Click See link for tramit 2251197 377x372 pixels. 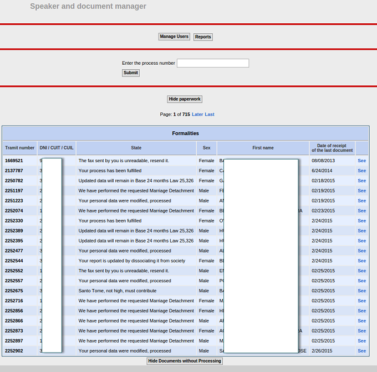point(361,190)
